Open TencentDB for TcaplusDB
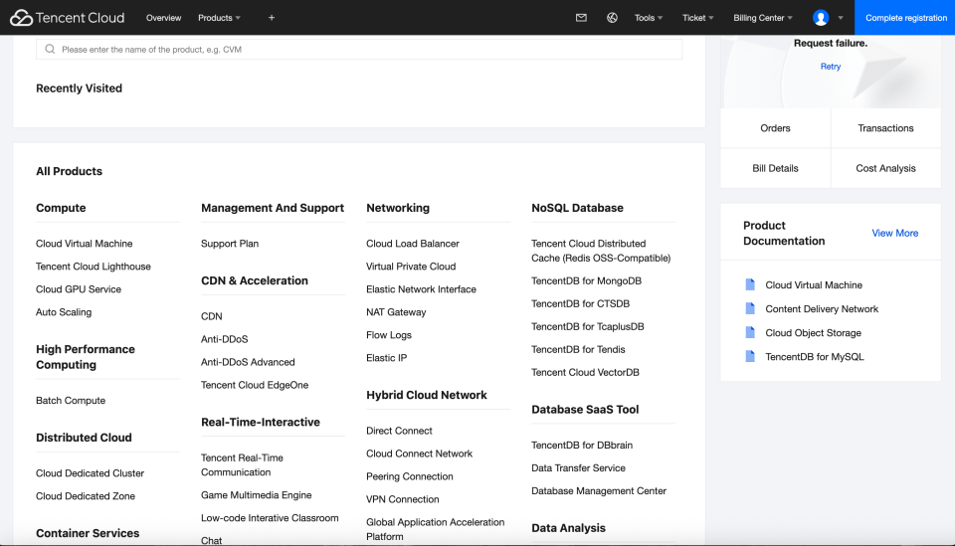The image size is (955, 546). point(587,326)
